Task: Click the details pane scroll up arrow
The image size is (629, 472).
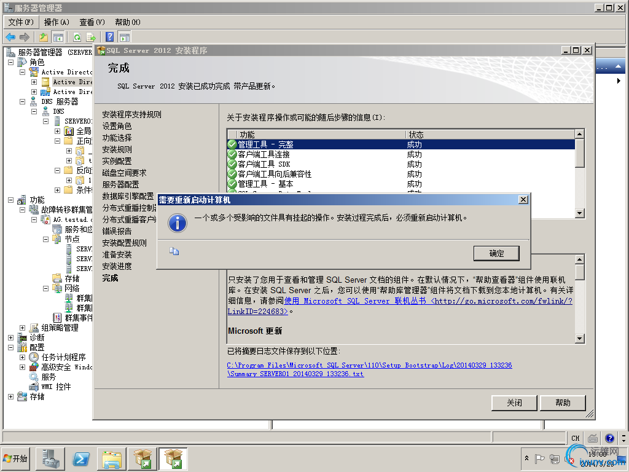Action: (x=580, y=259)
